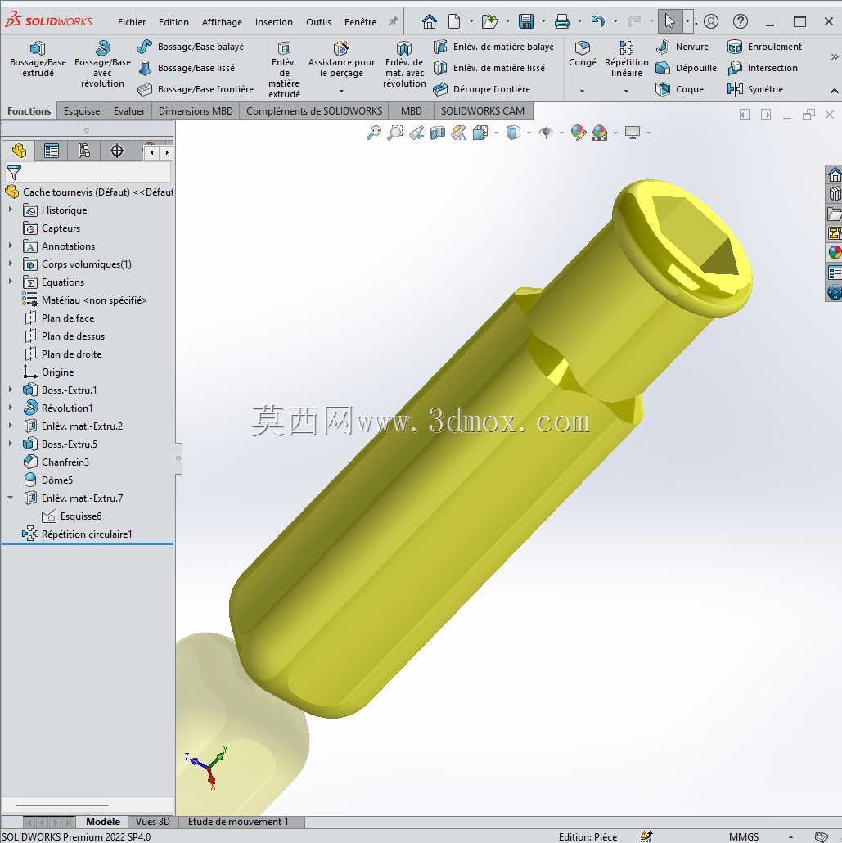Expand Corps volumiques(1)

pyautogui.click(x=10, y=264)
